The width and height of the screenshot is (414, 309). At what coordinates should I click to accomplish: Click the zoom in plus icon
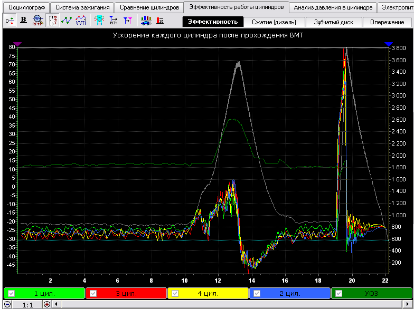click(47, 304)
